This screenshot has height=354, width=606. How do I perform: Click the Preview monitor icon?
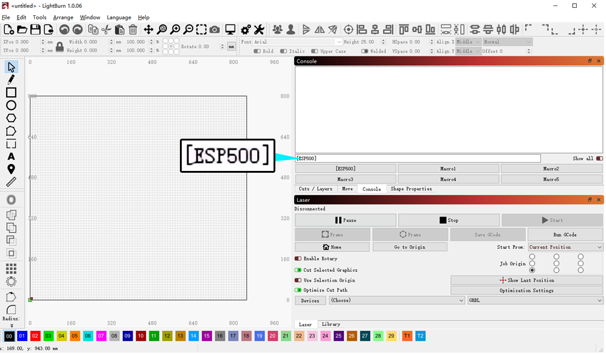tap(230, 29)
